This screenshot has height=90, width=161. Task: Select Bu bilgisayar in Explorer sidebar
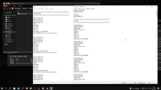(9, 24)
